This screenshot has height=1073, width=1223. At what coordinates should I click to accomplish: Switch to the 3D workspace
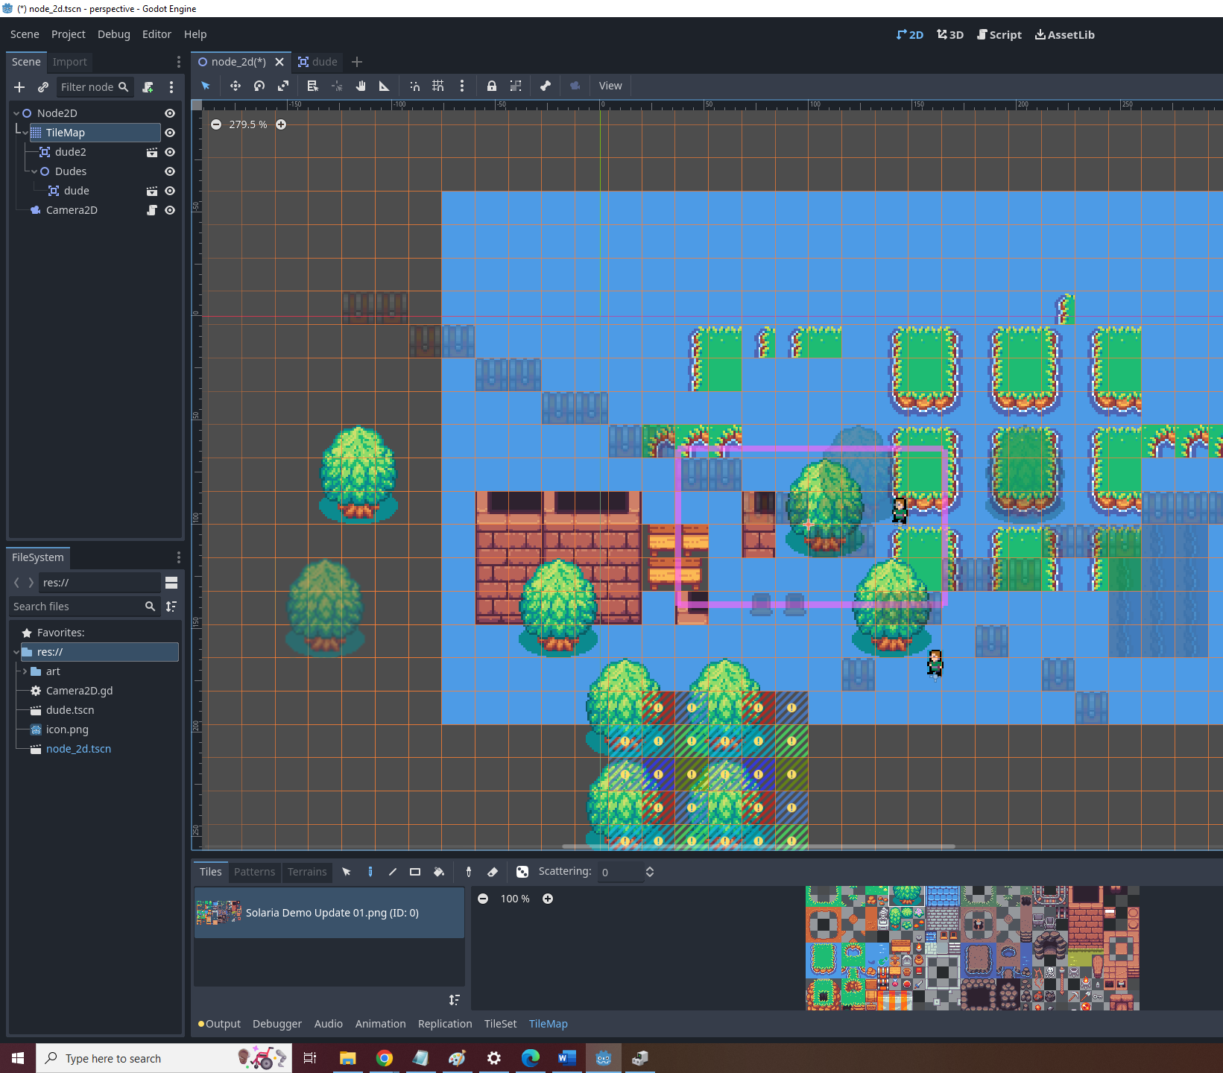click(x=949, y=34)
